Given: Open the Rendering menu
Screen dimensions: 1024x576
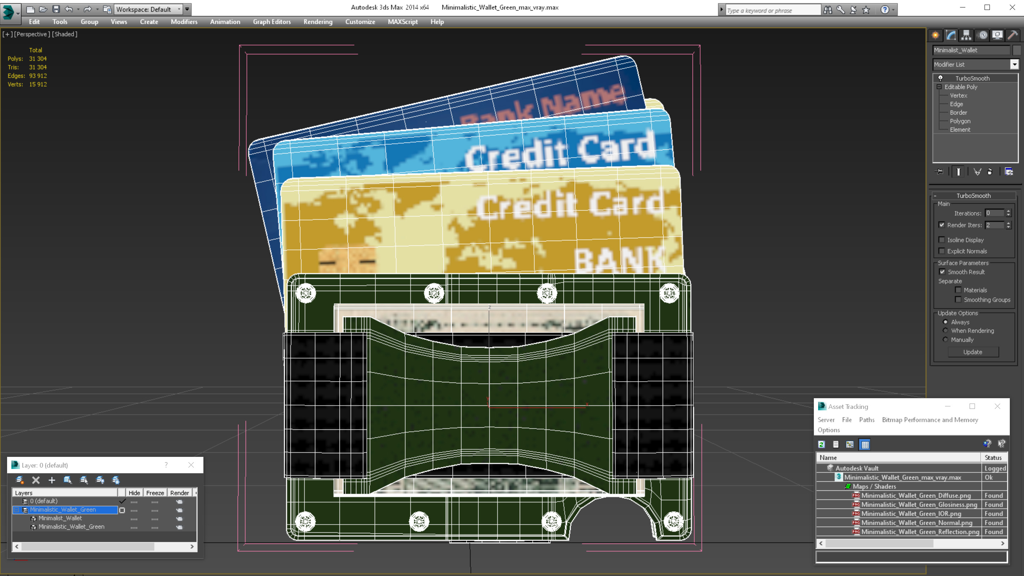Looking at the screenshot, I should [318, 22].
